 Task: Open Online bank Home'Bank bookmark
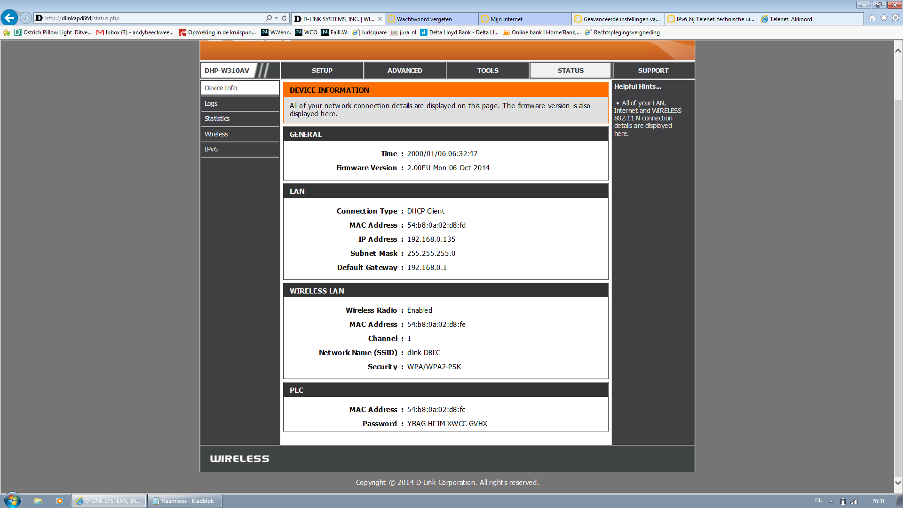pyautogui.click(x=542, y=32)
